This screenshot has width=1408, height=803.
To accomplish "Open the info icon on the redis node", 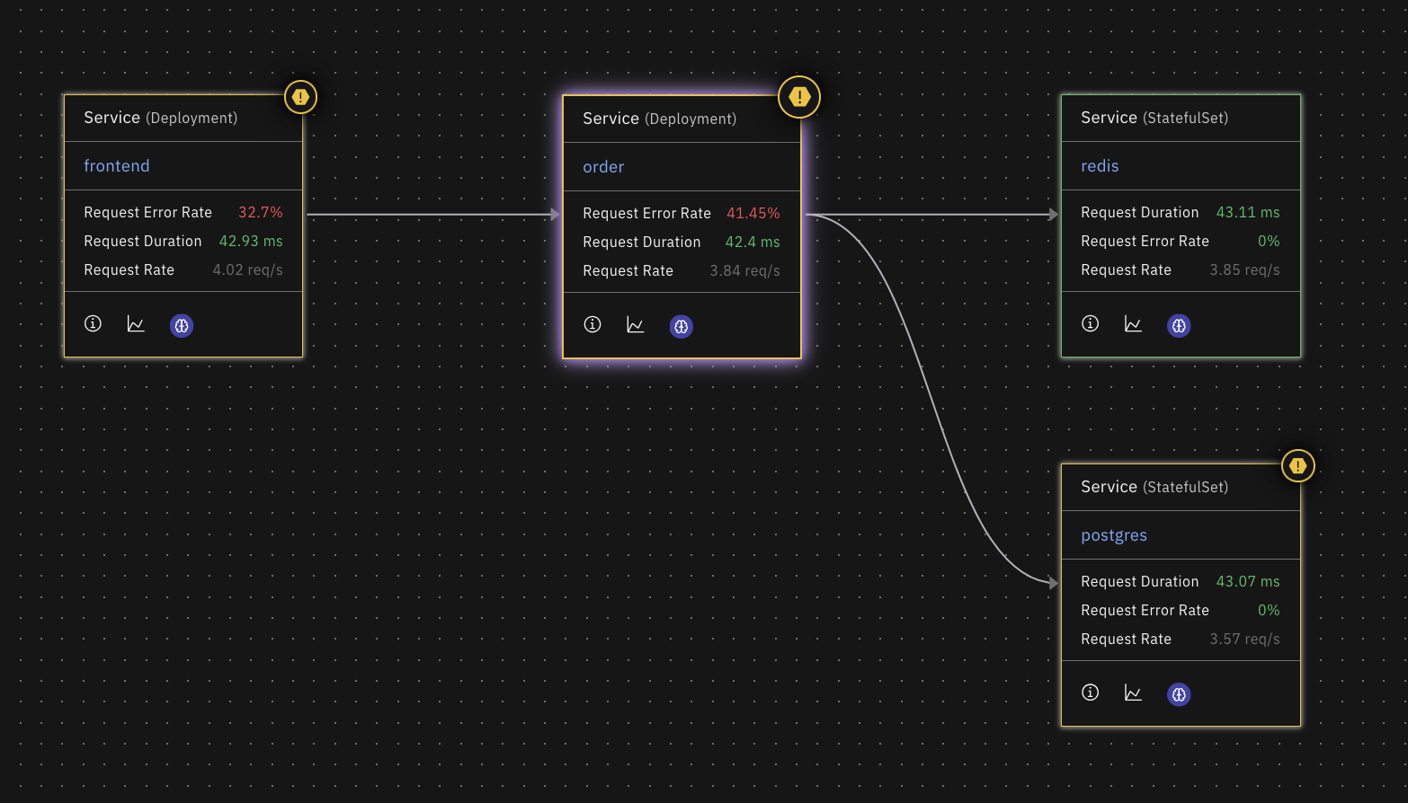I will [1090, 323].
